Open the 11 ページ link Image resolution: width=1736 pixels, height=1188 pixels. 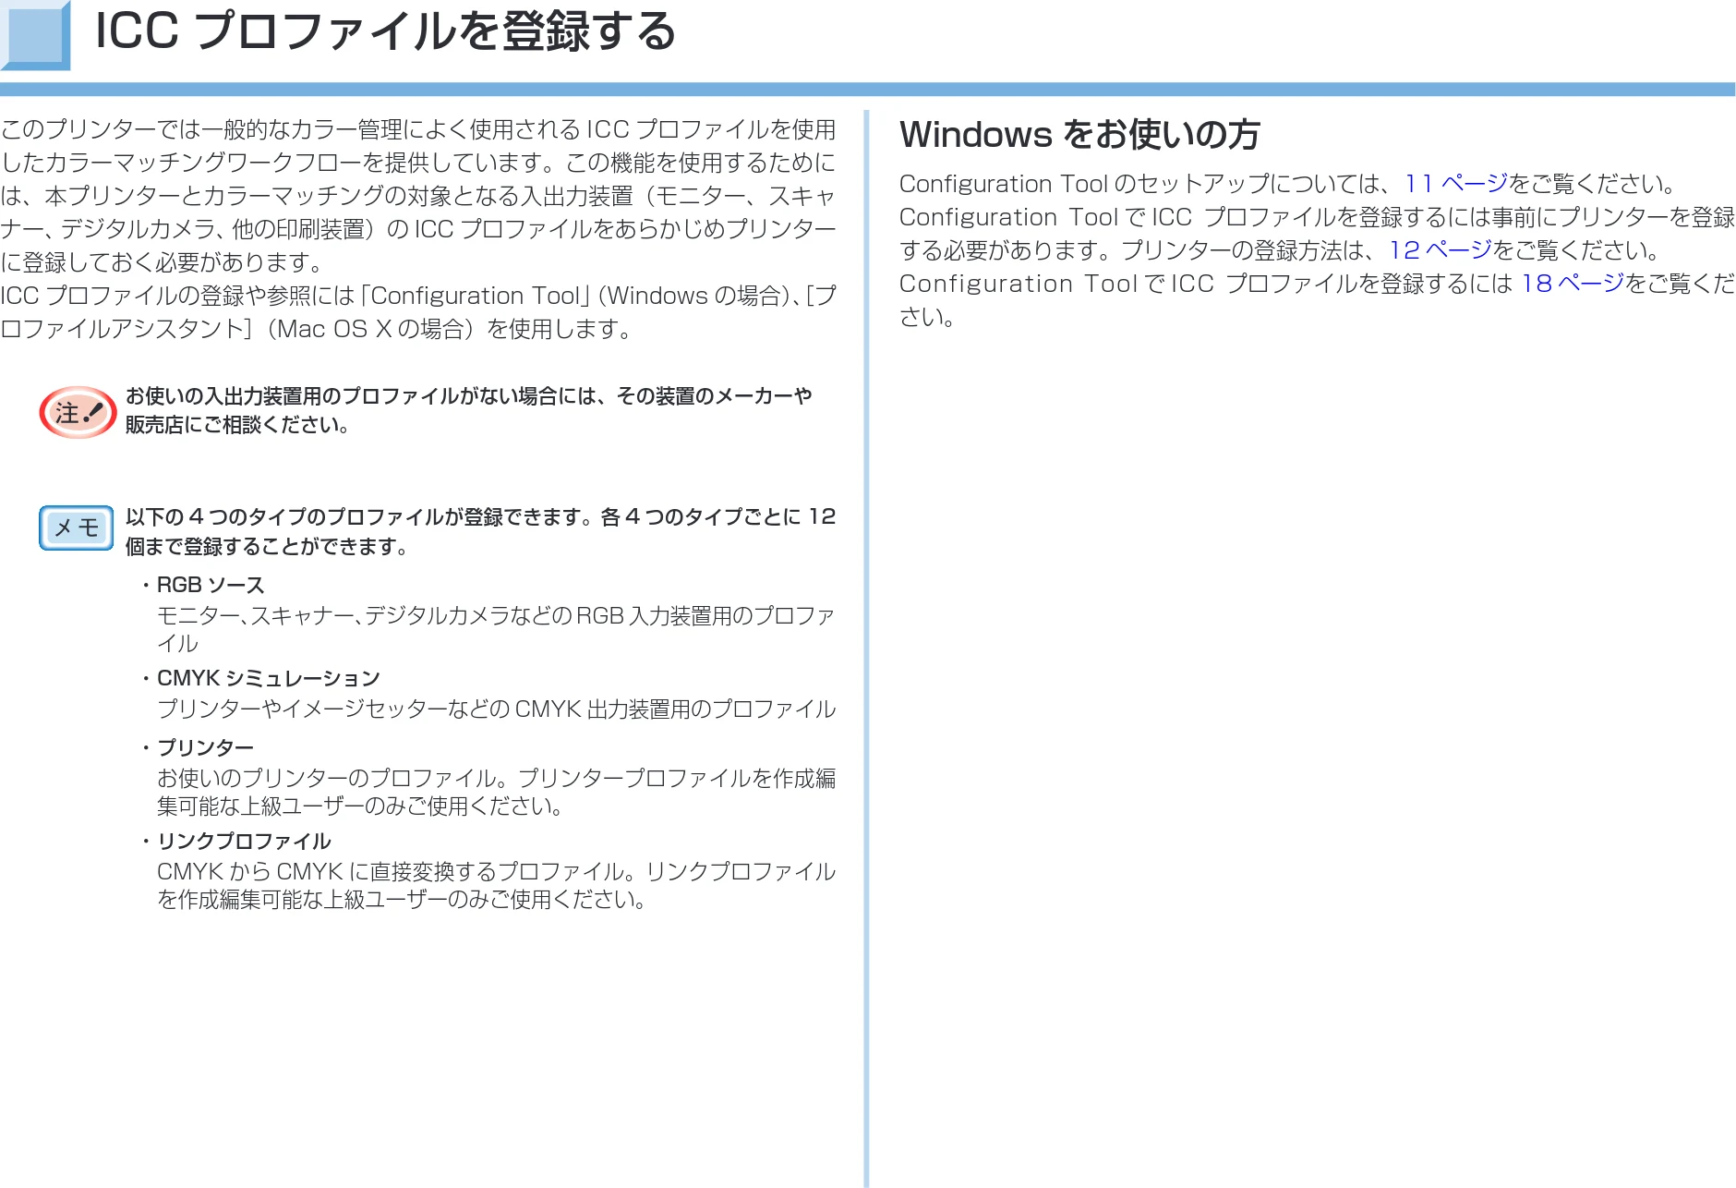[x=1455, y=184]
